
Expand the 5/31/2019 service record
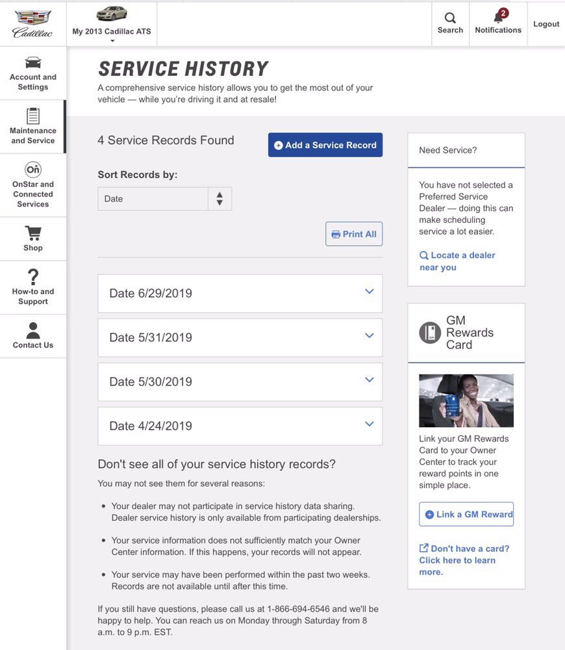(240, 337)
